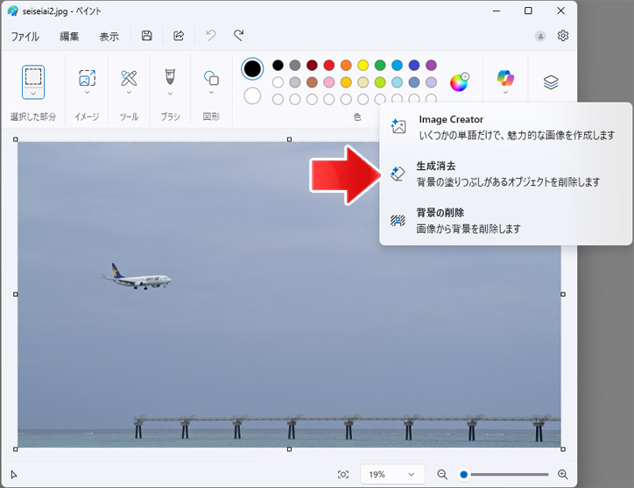
Task: Expand the Copilot menu chevron
Action: [x=505, y=93]
